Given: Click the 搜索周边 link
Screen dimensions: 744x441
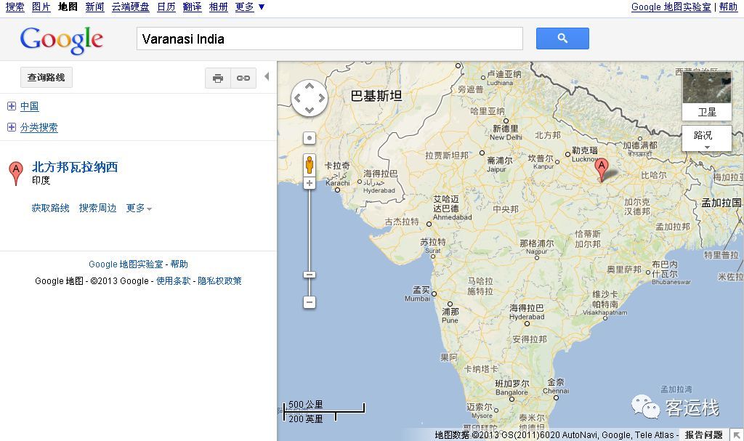Looking at the screenshot, I should [x=98, y=208].
